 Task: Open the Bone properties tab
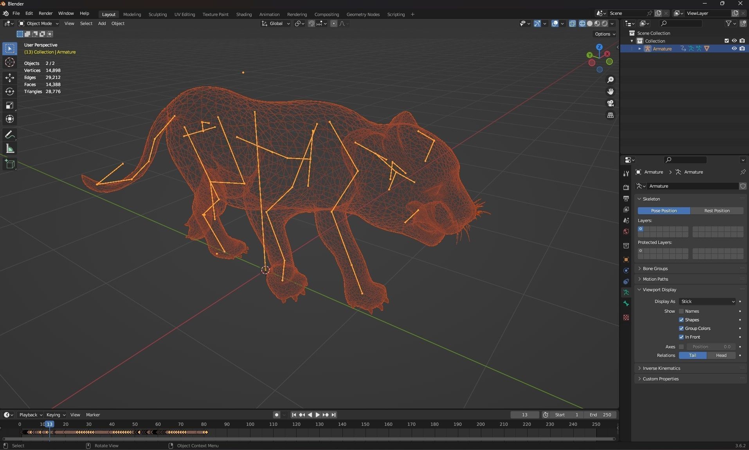pyautogui.click(x=626, y=303)
